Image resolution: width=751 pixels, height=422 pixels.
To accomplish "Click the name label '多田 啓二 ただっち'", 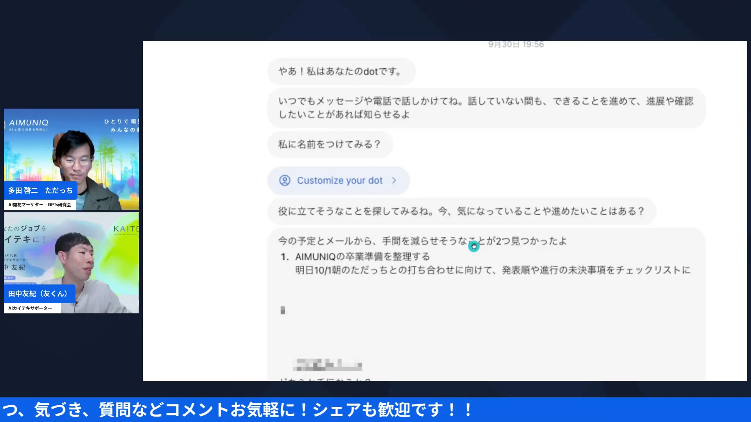I will click(40, 191).
